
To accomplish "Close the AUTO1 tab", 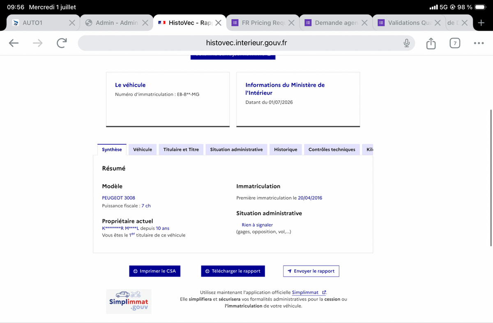I will pos(72,23).
